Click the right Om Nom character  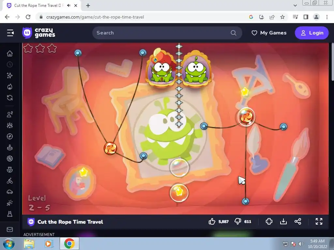click(x=196, y=70)
